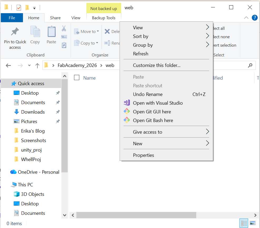Switch to details view layout button
The width and height of the screenshot is (260, 228).
[244, 223]
